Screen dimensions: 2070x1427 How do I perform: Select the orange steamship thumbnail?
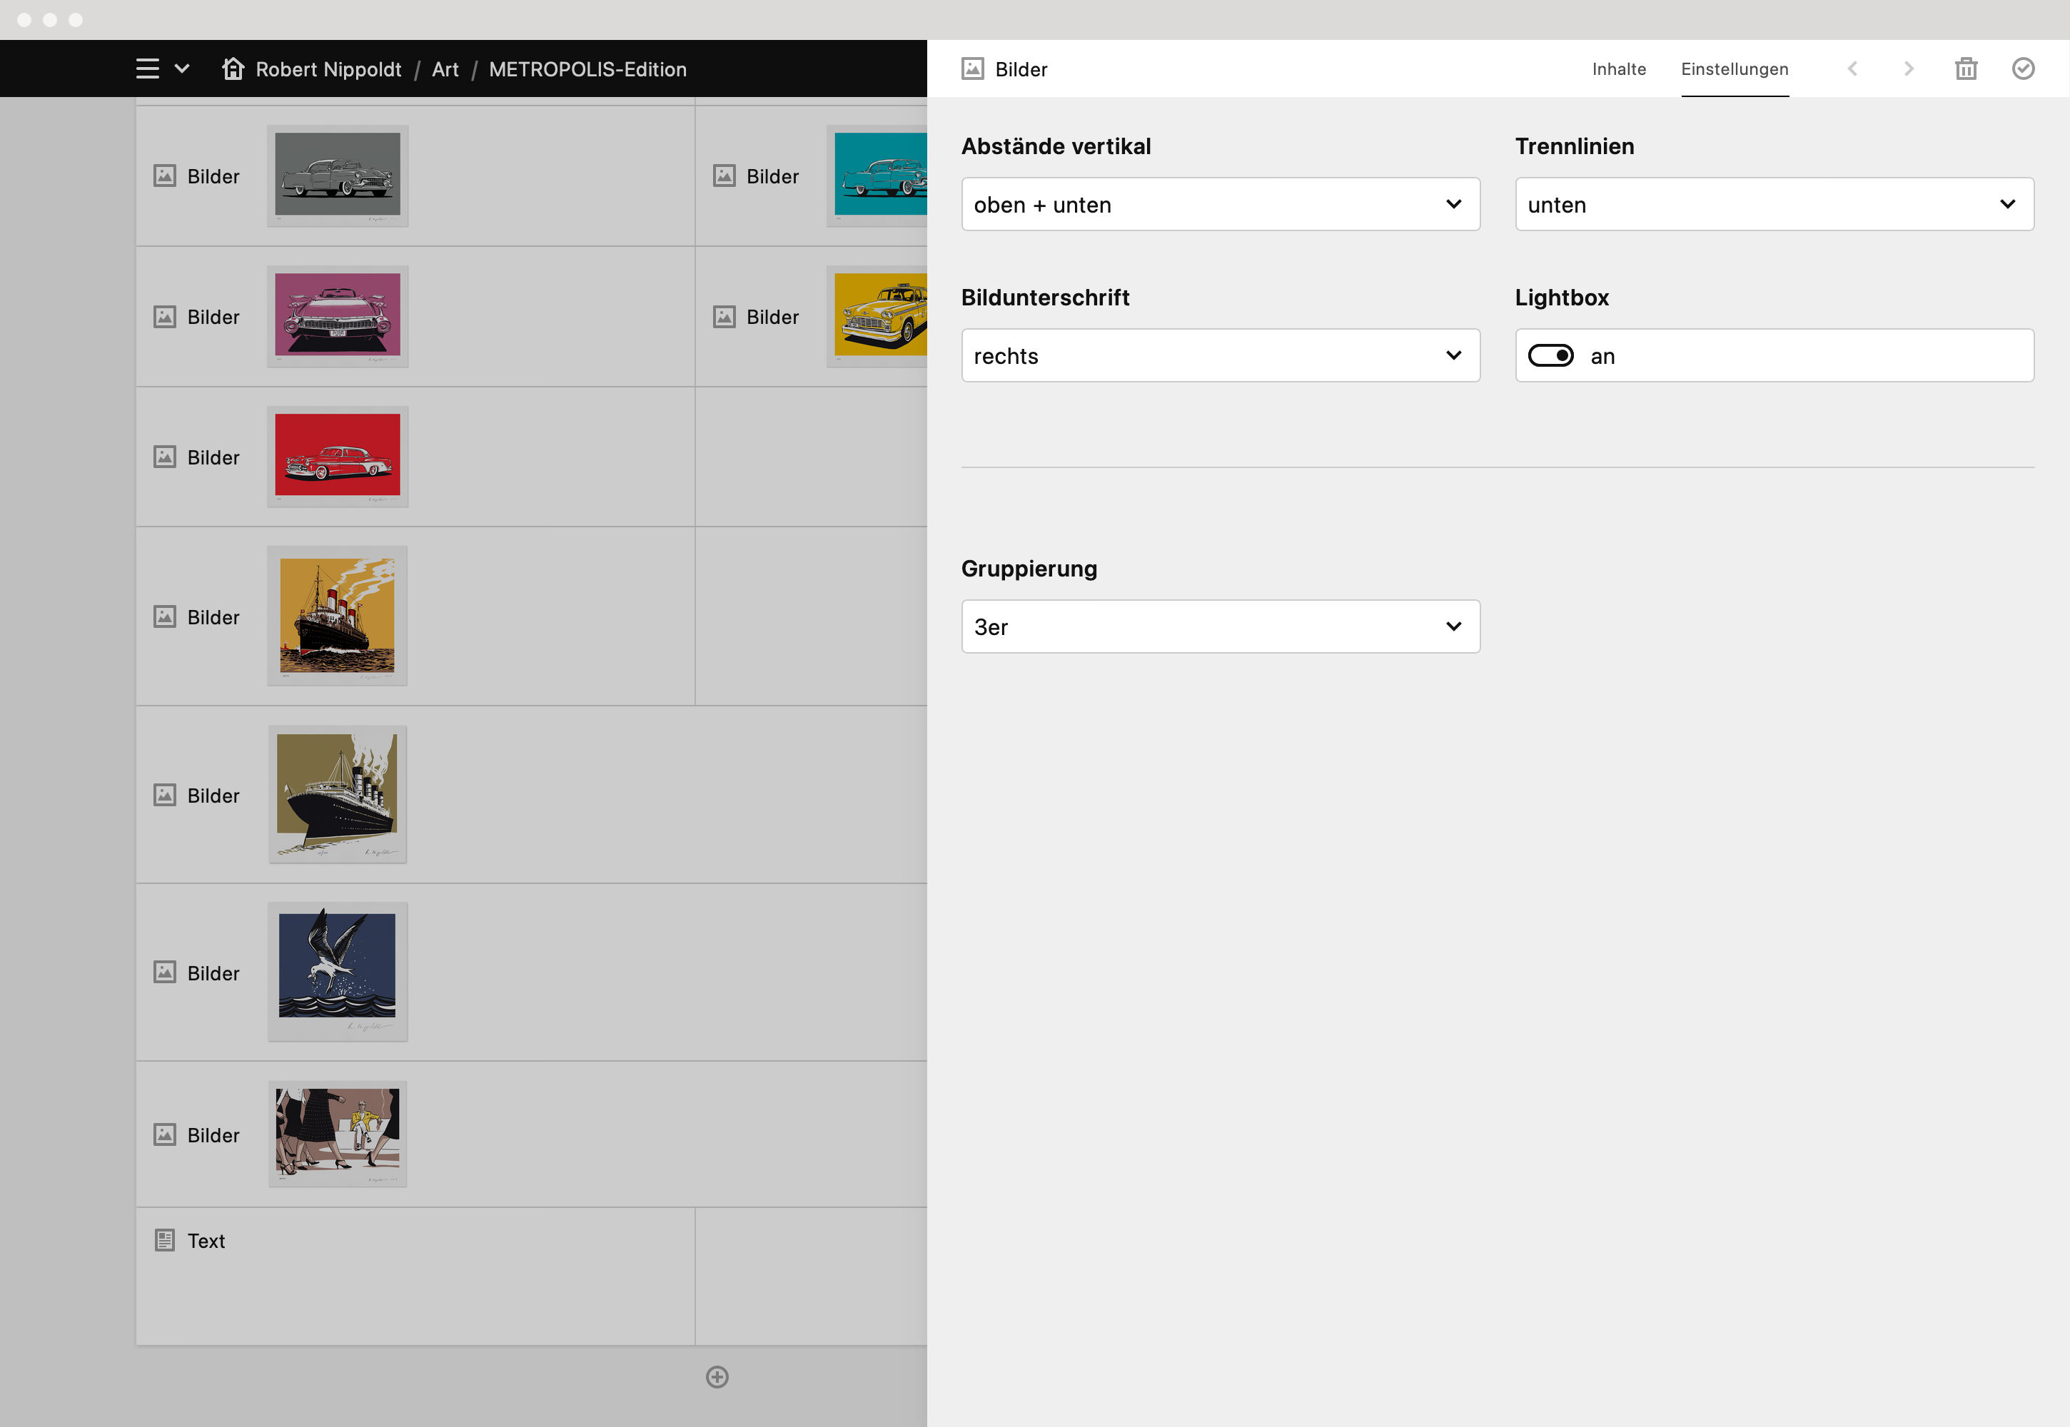click(x=337, y=616)
